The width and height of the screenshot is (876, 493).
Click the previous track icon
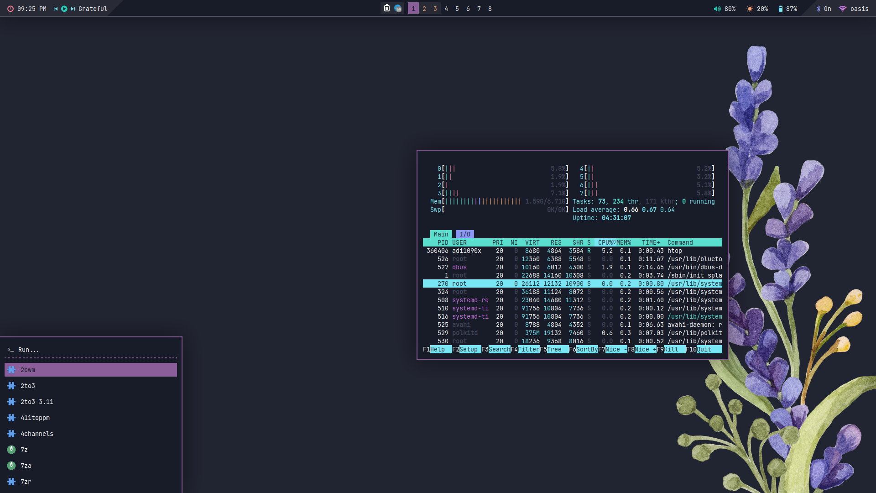coord(56,9)
